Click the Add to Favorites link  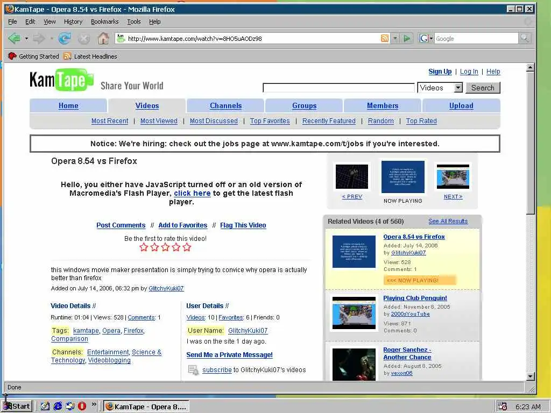pos(183,225)
